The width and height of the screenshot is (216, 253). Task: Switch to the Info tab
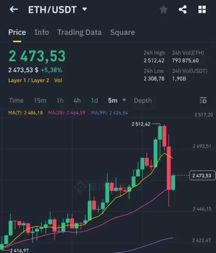coord(42,32)
